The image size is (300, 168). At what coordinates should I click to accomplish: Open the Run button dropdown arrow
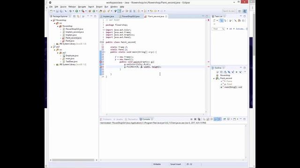[x=80, y=11]
